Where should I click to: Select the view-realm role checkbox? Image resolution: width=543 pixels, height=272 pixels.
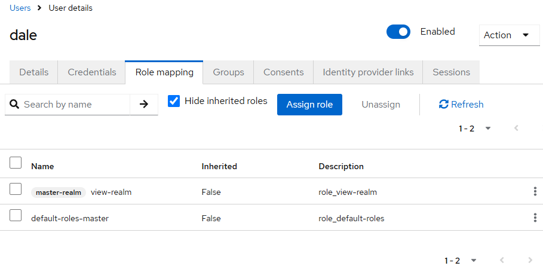tap(16, 190)
